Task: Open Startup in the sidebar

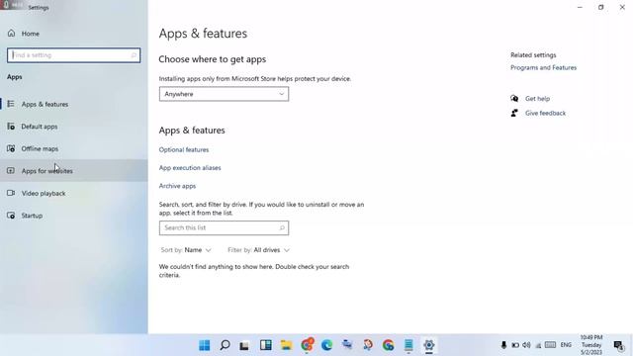Action: click(x=74, y=216)
